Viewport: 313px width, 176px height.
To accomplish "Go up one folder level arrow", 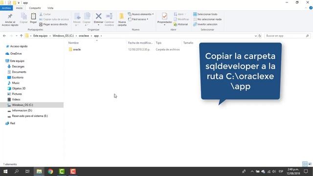I will click(x=21, y=36).
